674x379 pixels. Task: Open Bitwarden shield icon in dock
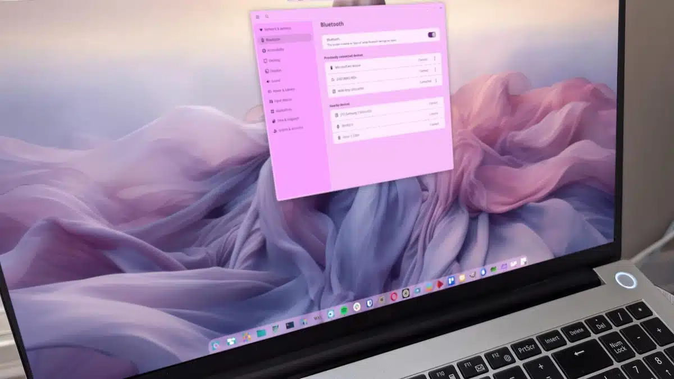[370, 303]
